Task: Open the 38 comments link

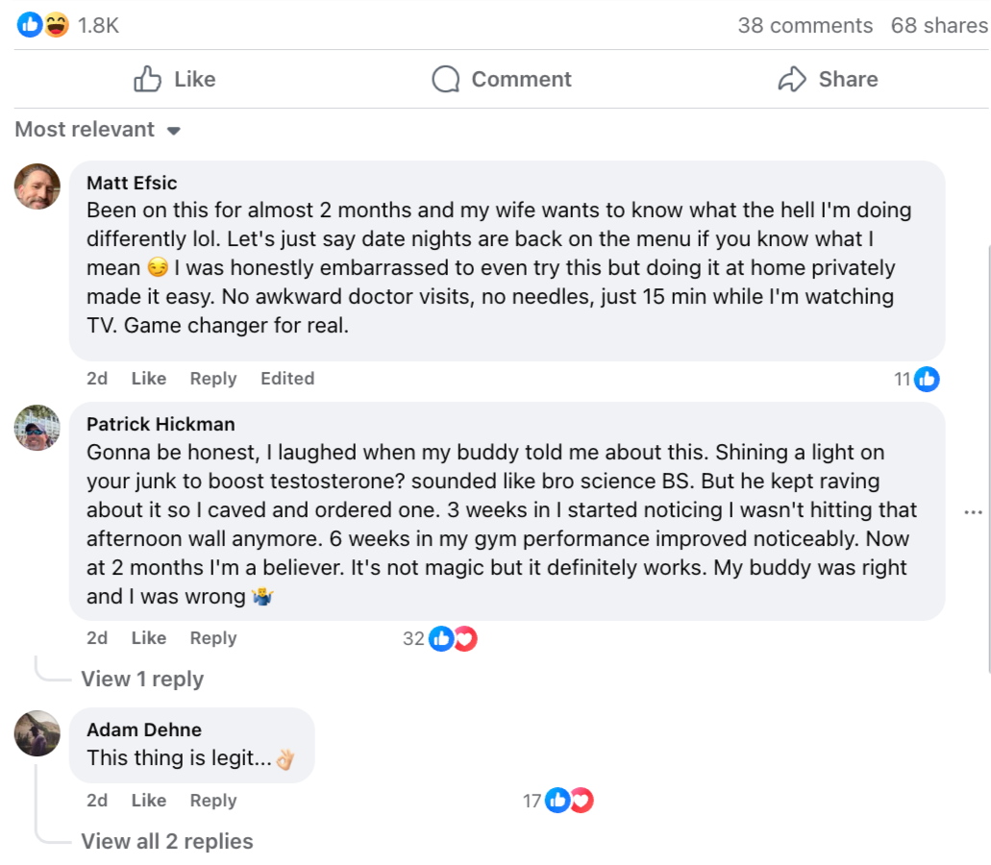Action: click(805, 26)
